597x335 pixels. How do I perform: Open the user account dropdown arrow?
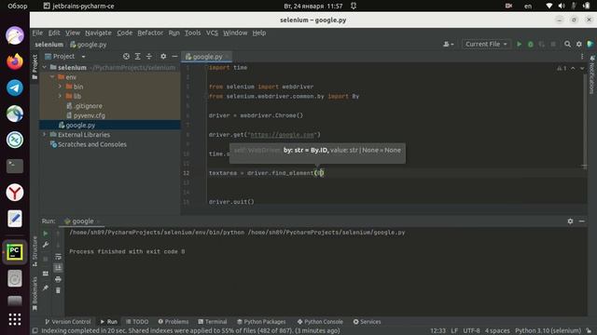451,45
